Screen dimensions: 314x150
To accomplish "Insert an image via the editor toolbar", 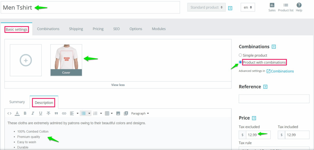I will pos(118,113).
